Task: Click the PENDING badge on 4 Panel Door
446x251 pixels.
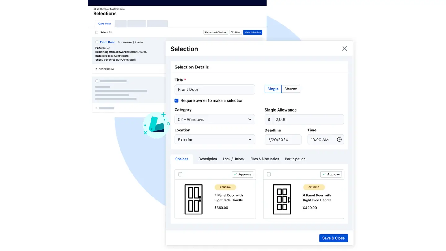Action: 225,187
